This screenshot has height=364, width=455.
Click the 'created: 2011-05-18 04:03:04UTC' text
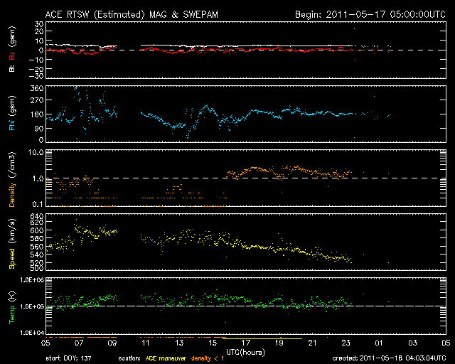point(389,358)
